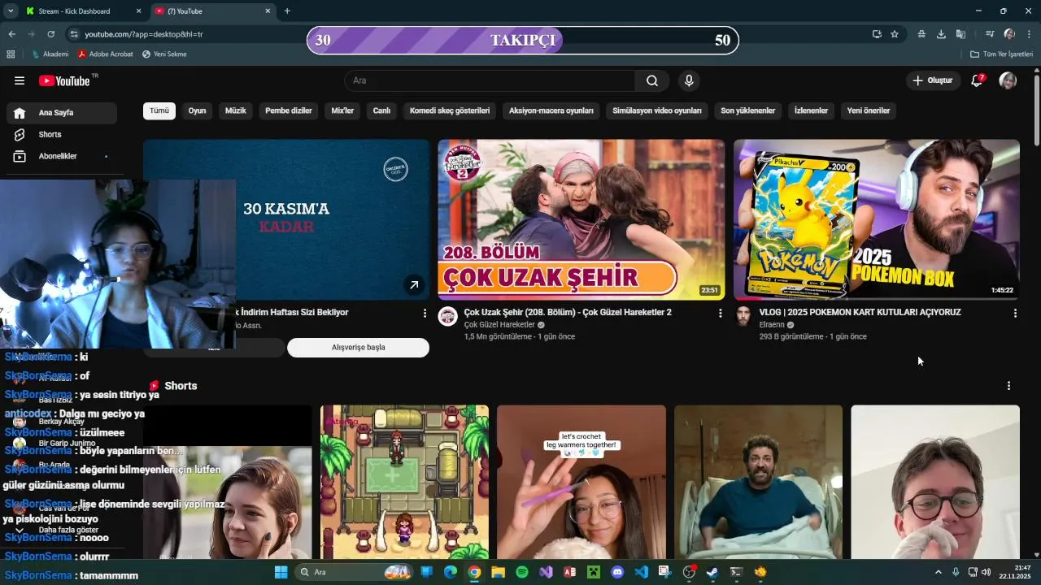
Task: Go back in Chrome
Action: (x=11, y=34)
